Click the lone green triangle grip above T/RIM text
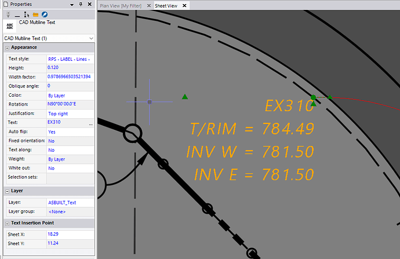Viewport: 400px width, 259px height. pos(185,97)
